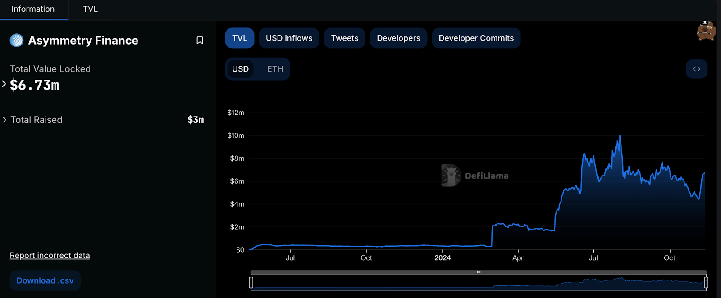
Task: Click the llama avatar in corner
Action: (706, 31)
